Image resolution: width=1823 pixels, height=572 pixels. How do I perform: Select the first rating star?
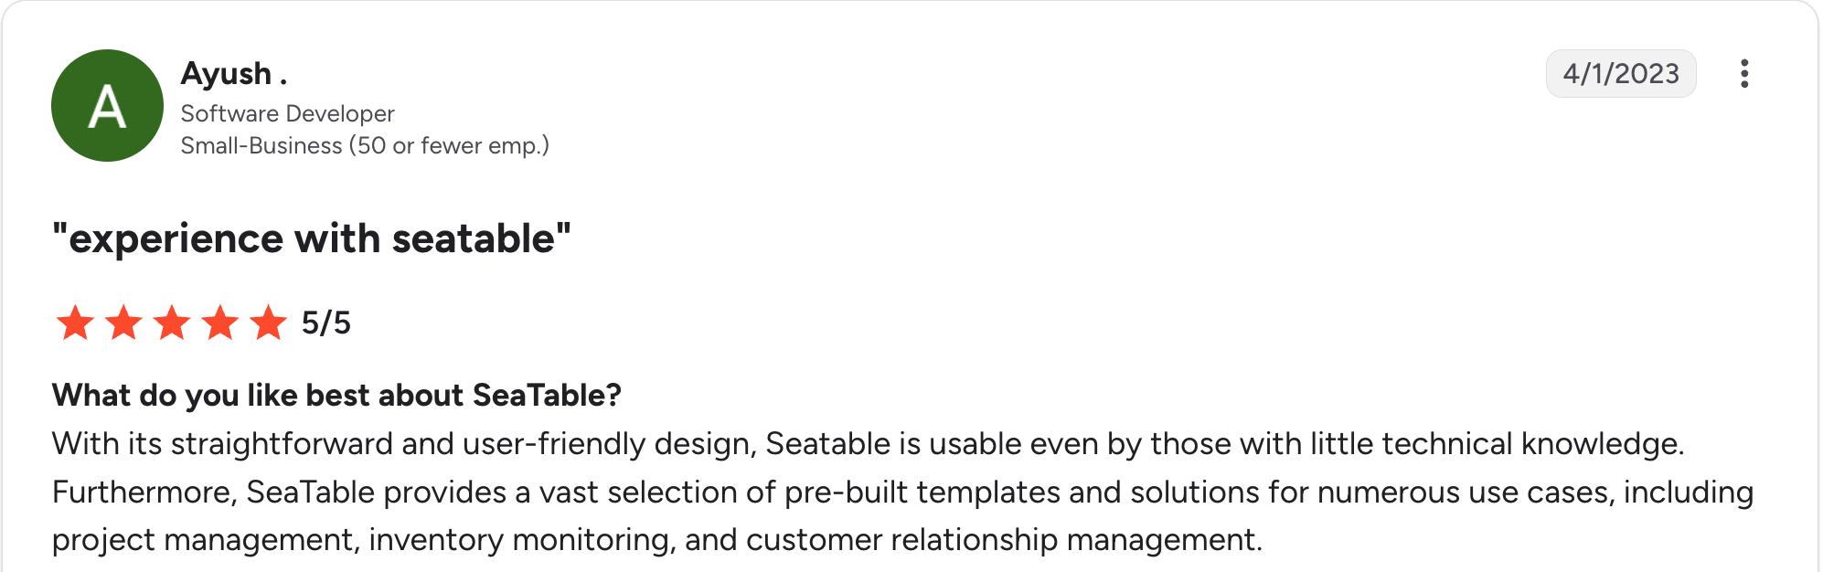75,323
